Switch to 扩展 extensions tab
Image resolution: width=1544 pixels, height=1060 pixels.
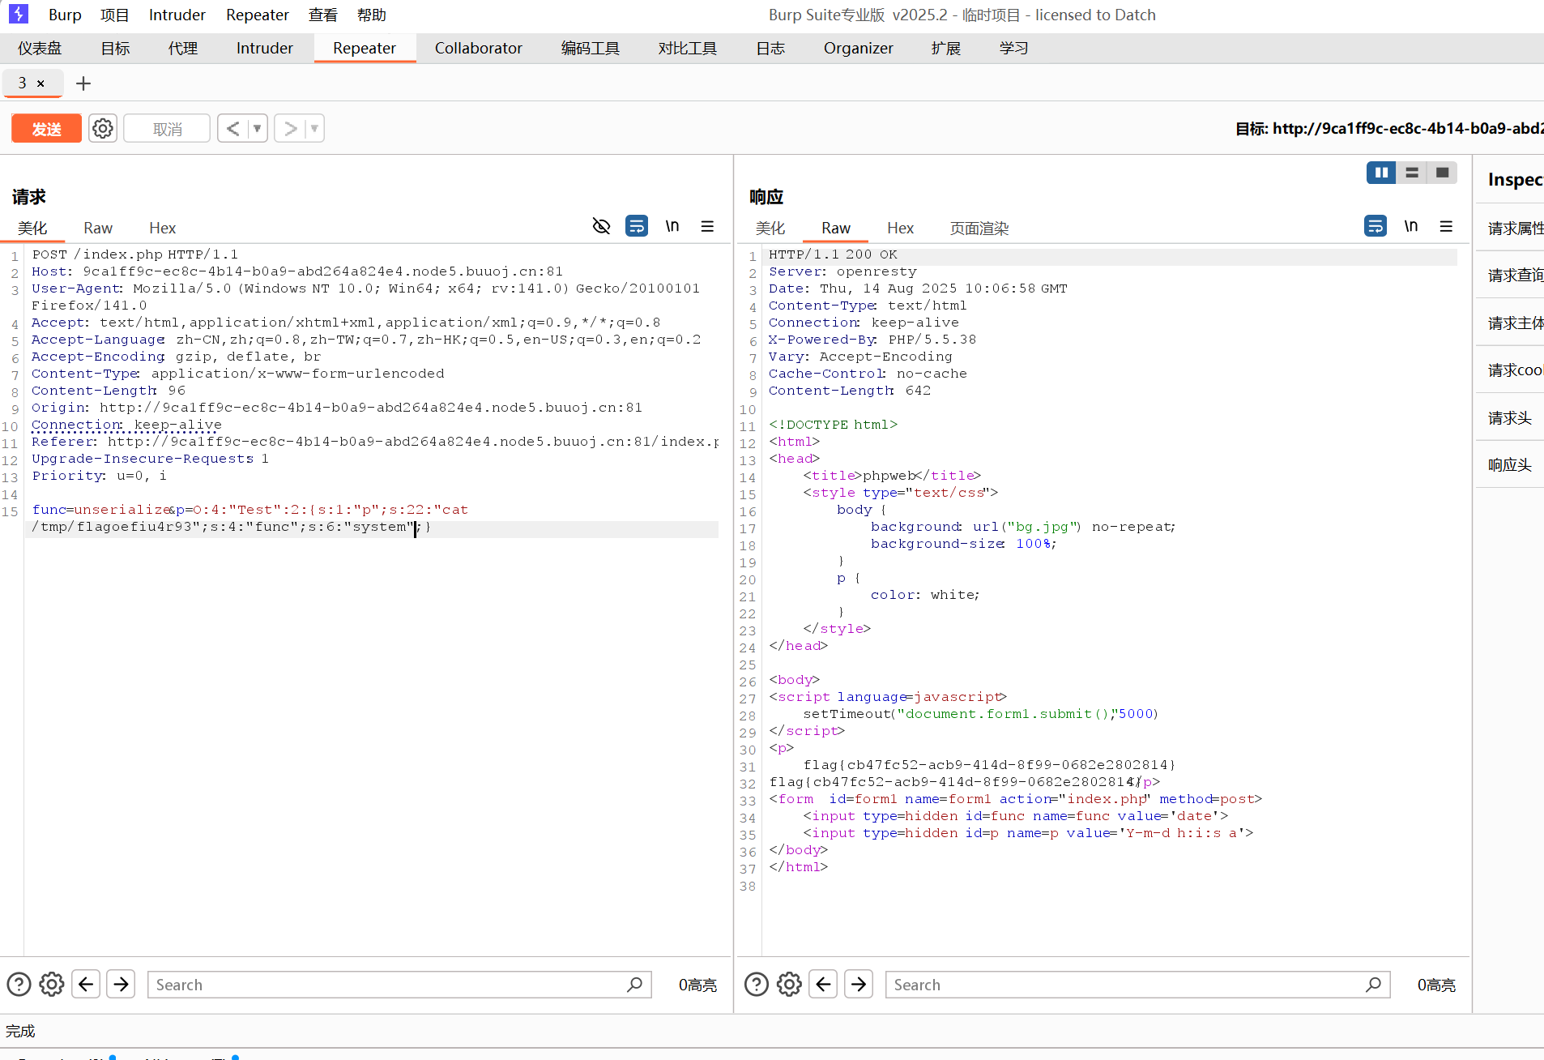click(946, 48)
